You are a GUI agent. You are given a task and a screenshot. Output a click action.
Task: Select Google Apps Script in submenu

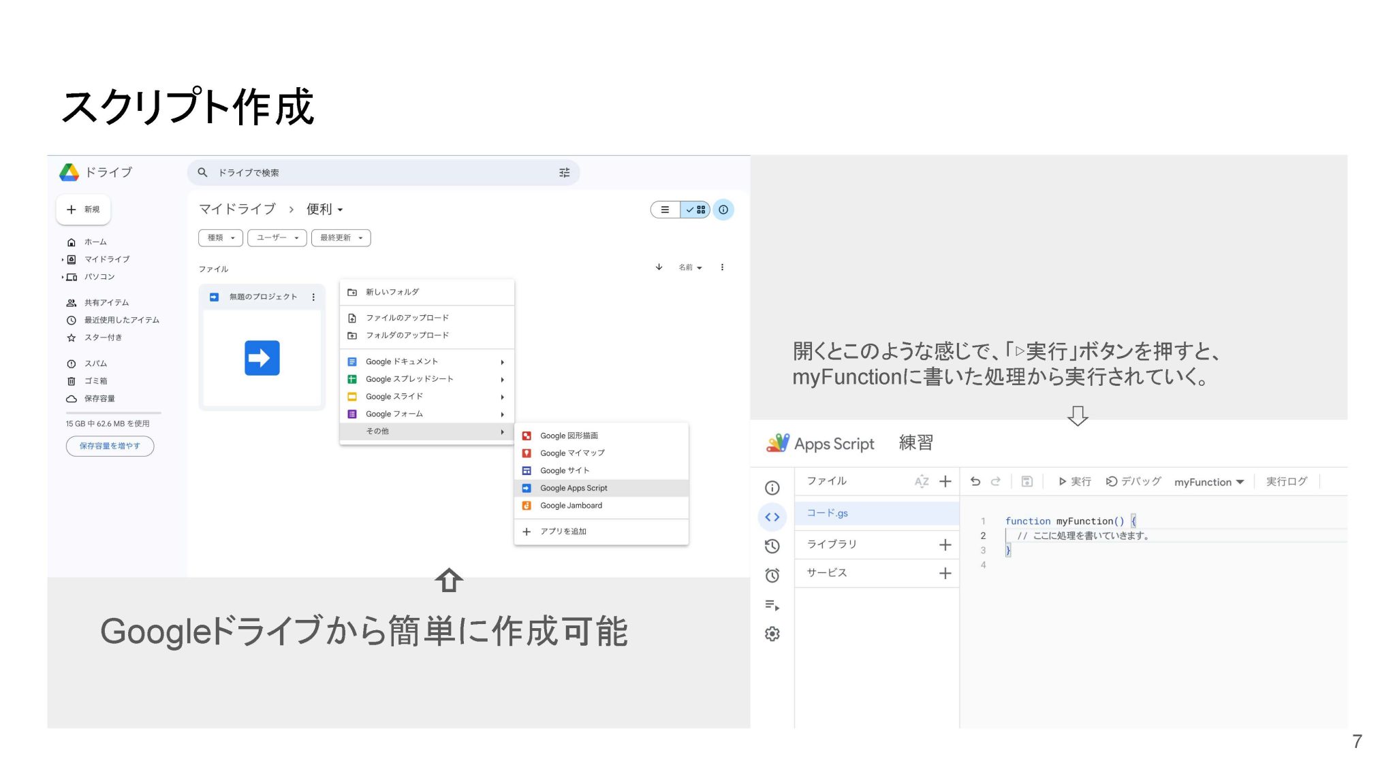601,488
